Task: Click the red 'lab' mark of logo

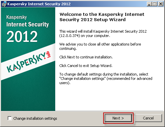Action: click(x=49, y=55)
